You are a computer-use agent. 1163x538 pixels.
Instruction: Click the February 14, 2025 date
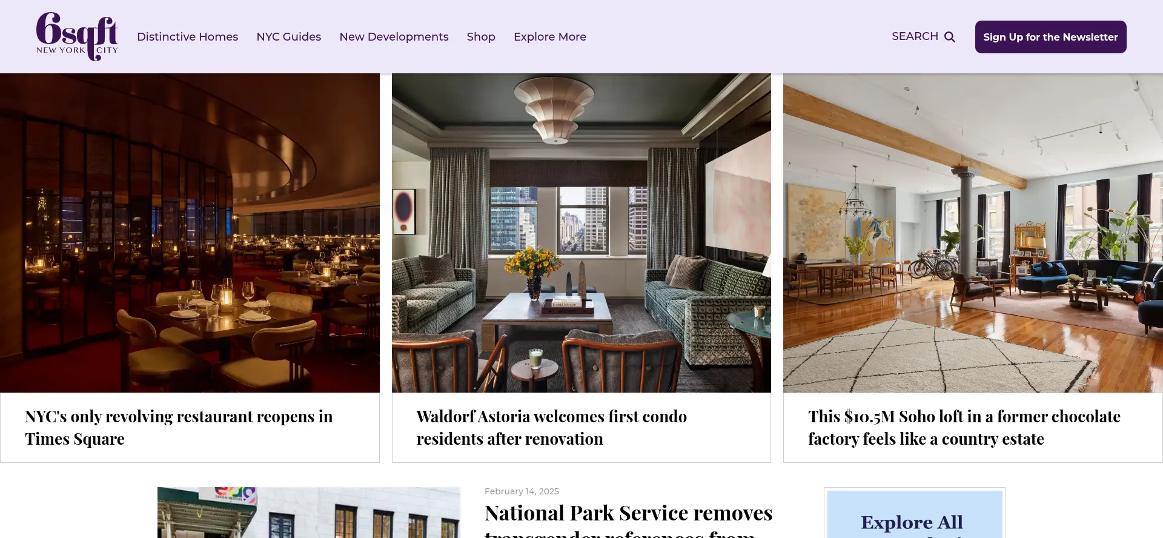point(522,491)
